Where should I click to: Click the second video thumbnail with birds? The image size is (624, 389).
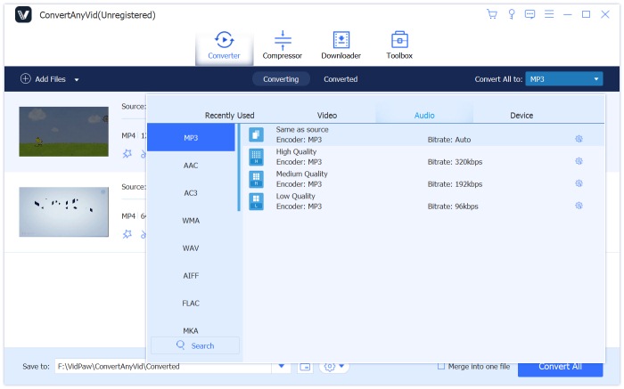click(63, 212)
